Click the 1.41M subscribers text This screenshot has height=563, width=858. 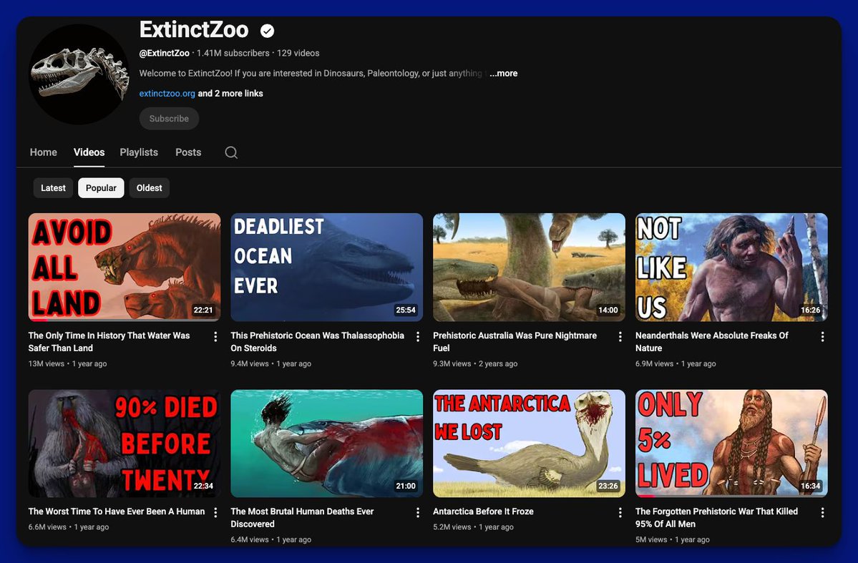(x=233, y=53)
